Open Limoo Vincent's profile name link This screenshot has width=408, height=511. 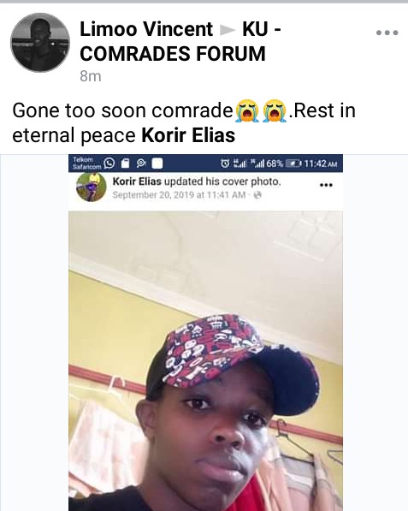tap(146, 29)
